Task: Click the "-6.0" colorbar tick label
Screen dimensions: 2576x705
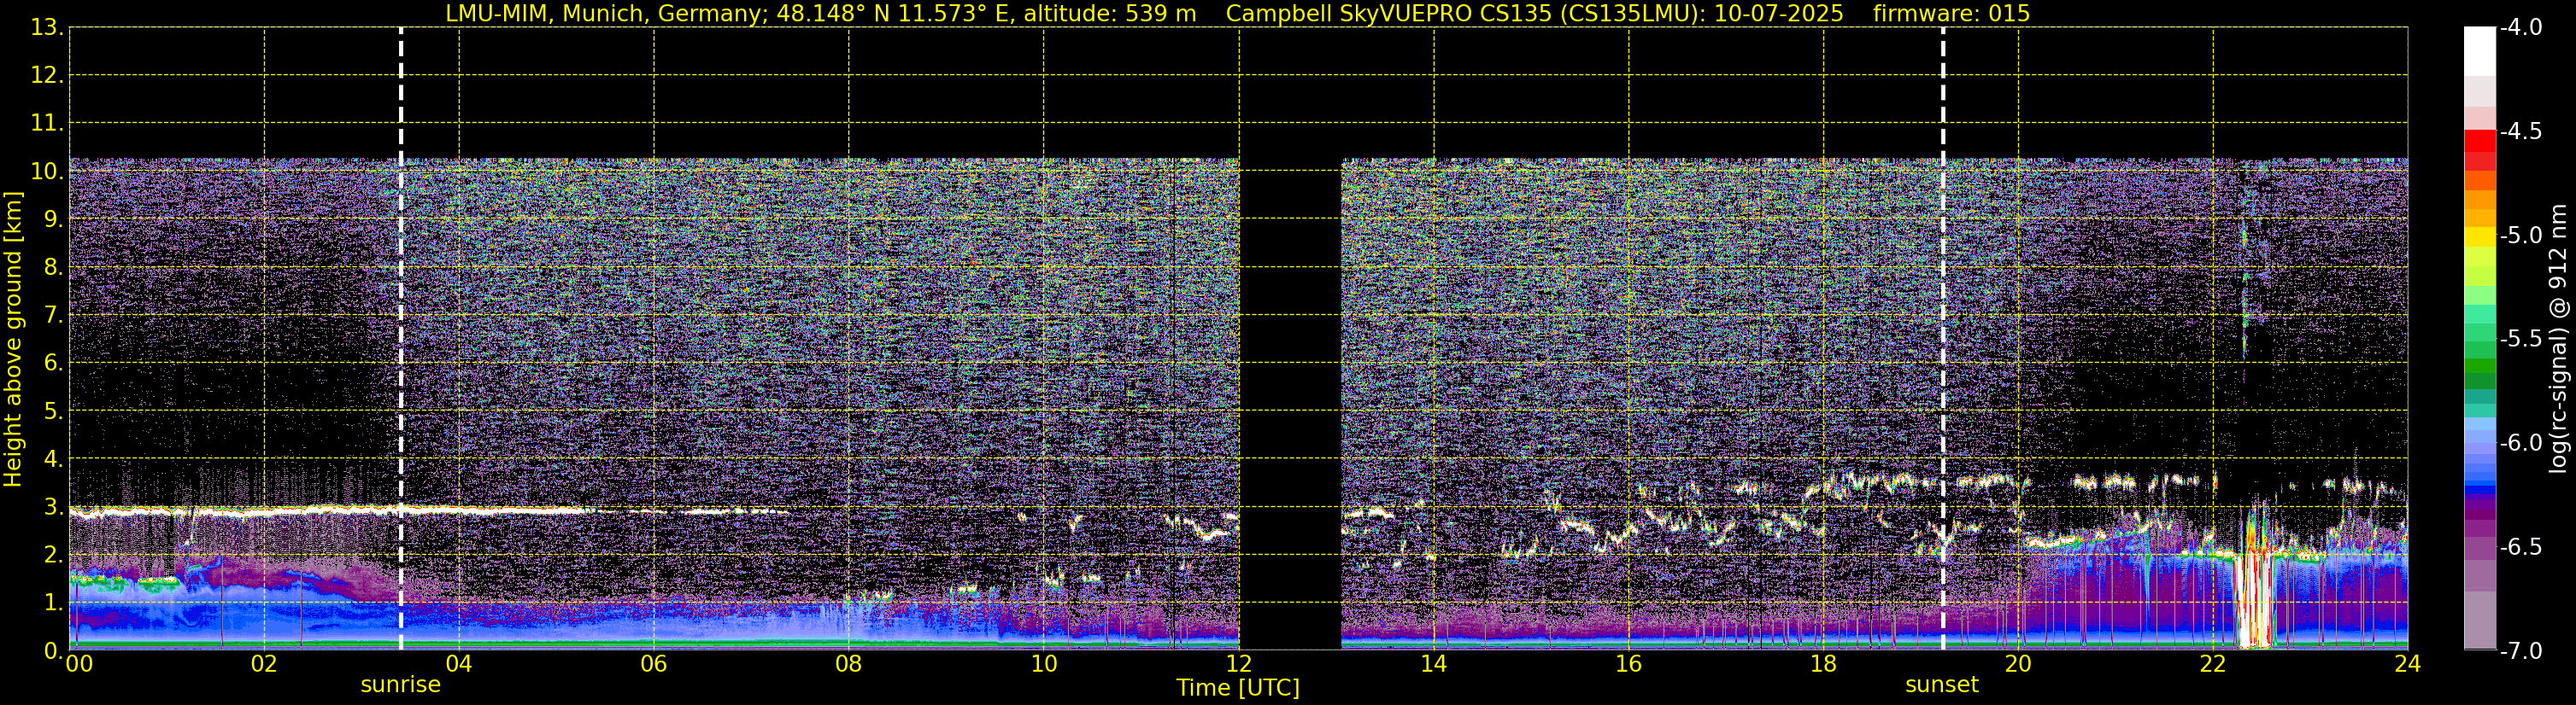Action: (2521, 443)
